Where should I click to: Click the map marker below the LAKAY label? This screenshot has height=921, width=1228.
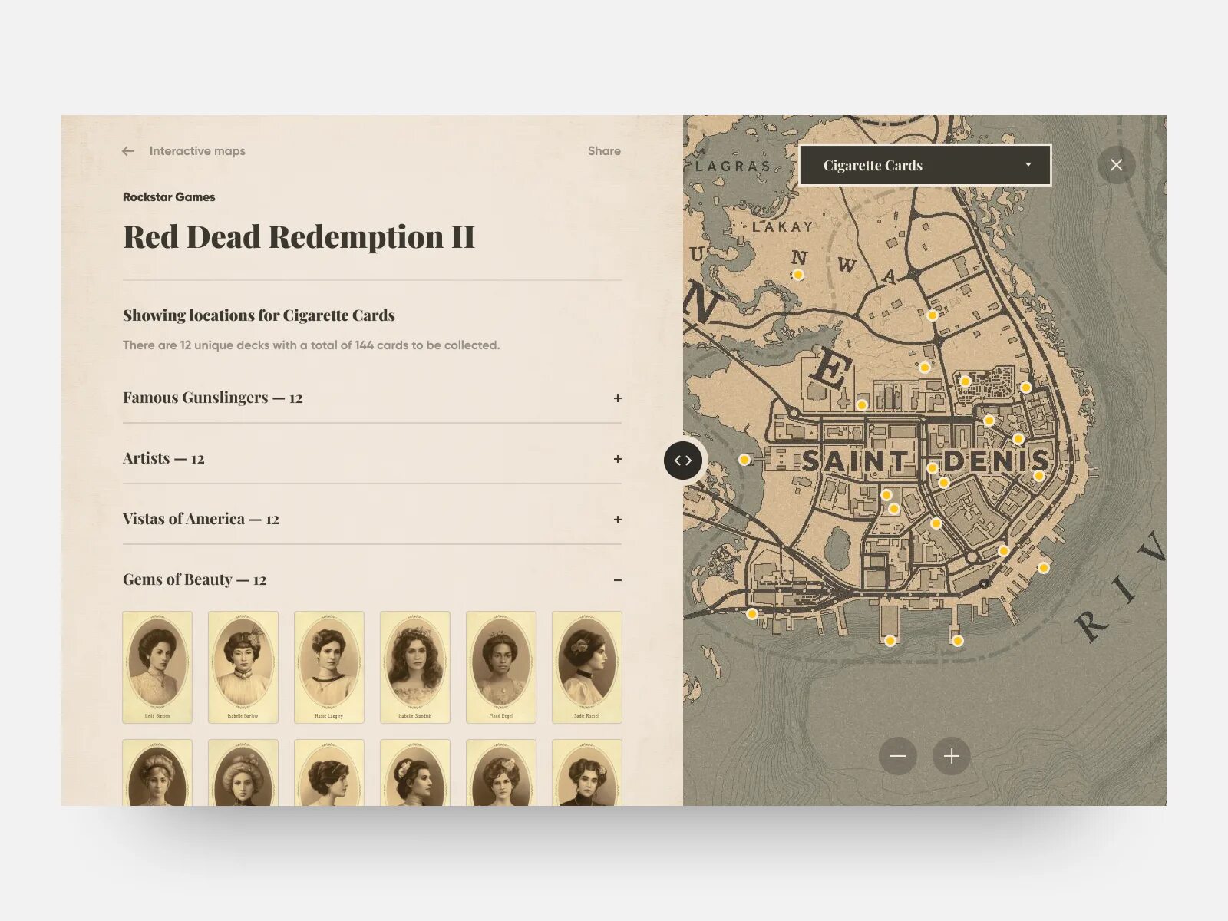coord(798,275)
